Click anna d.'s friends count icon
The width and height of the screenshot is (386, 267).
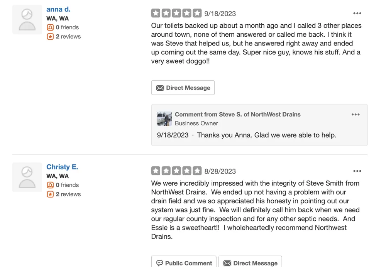(50, 27)
